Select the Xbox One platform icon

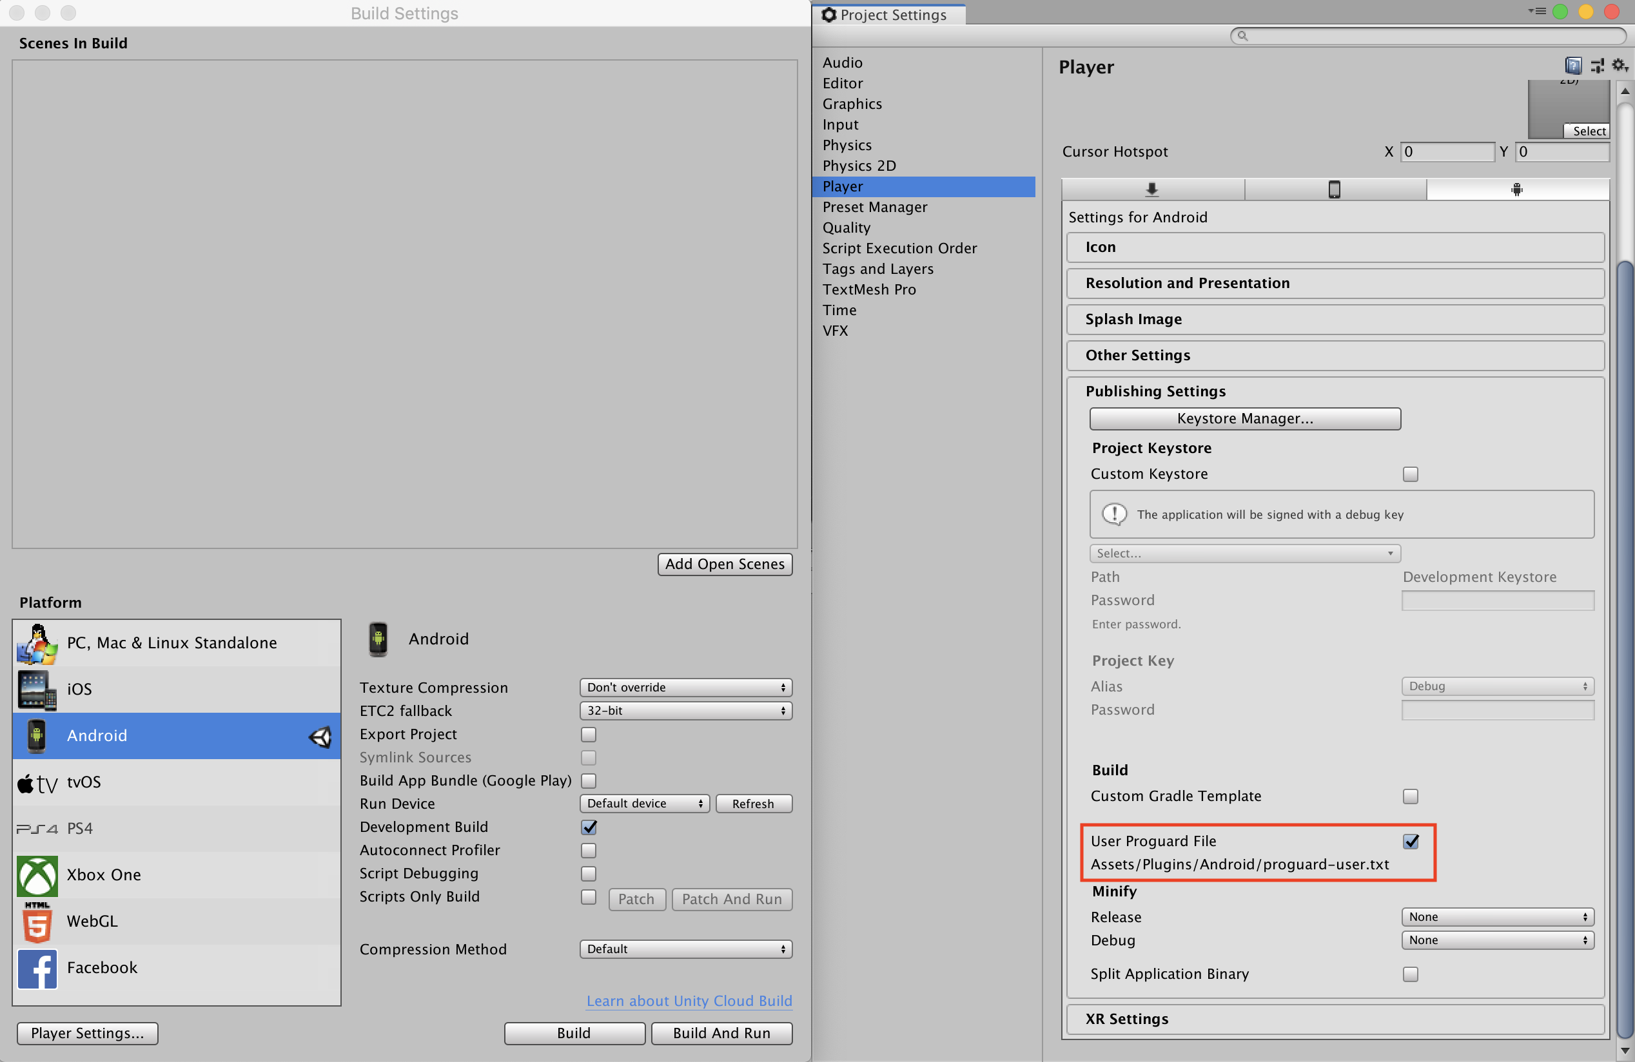pyautogui.click(x=35, y=875)
